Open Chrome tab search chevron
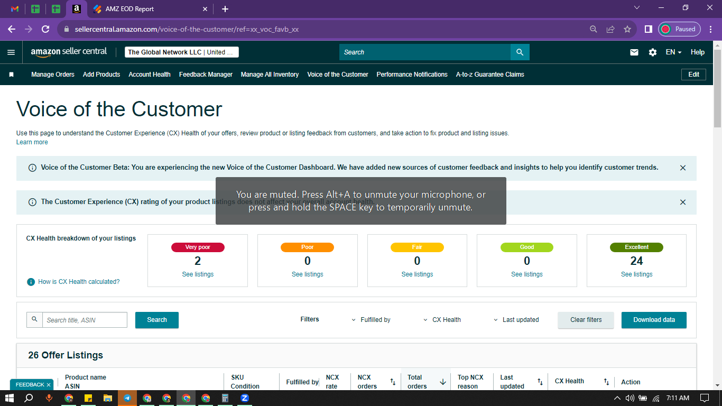Viewport: 722px width, 406px height. click(x=637, y=8)
